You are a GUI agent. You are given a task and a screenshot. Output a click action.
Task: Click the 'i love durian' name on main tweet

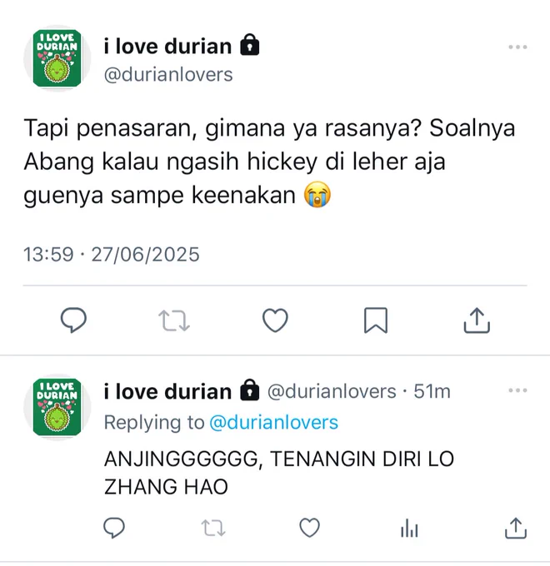(167, 47)
